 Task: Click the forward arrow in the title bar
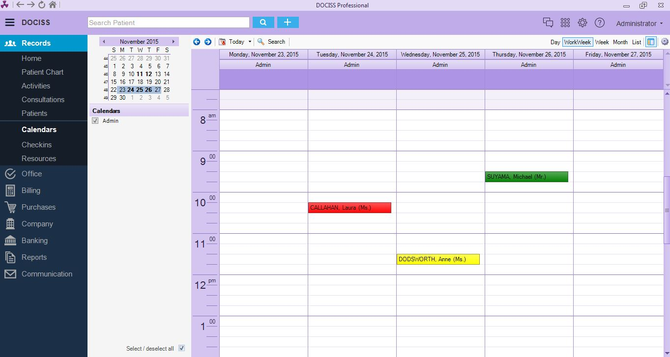(31, 5)
